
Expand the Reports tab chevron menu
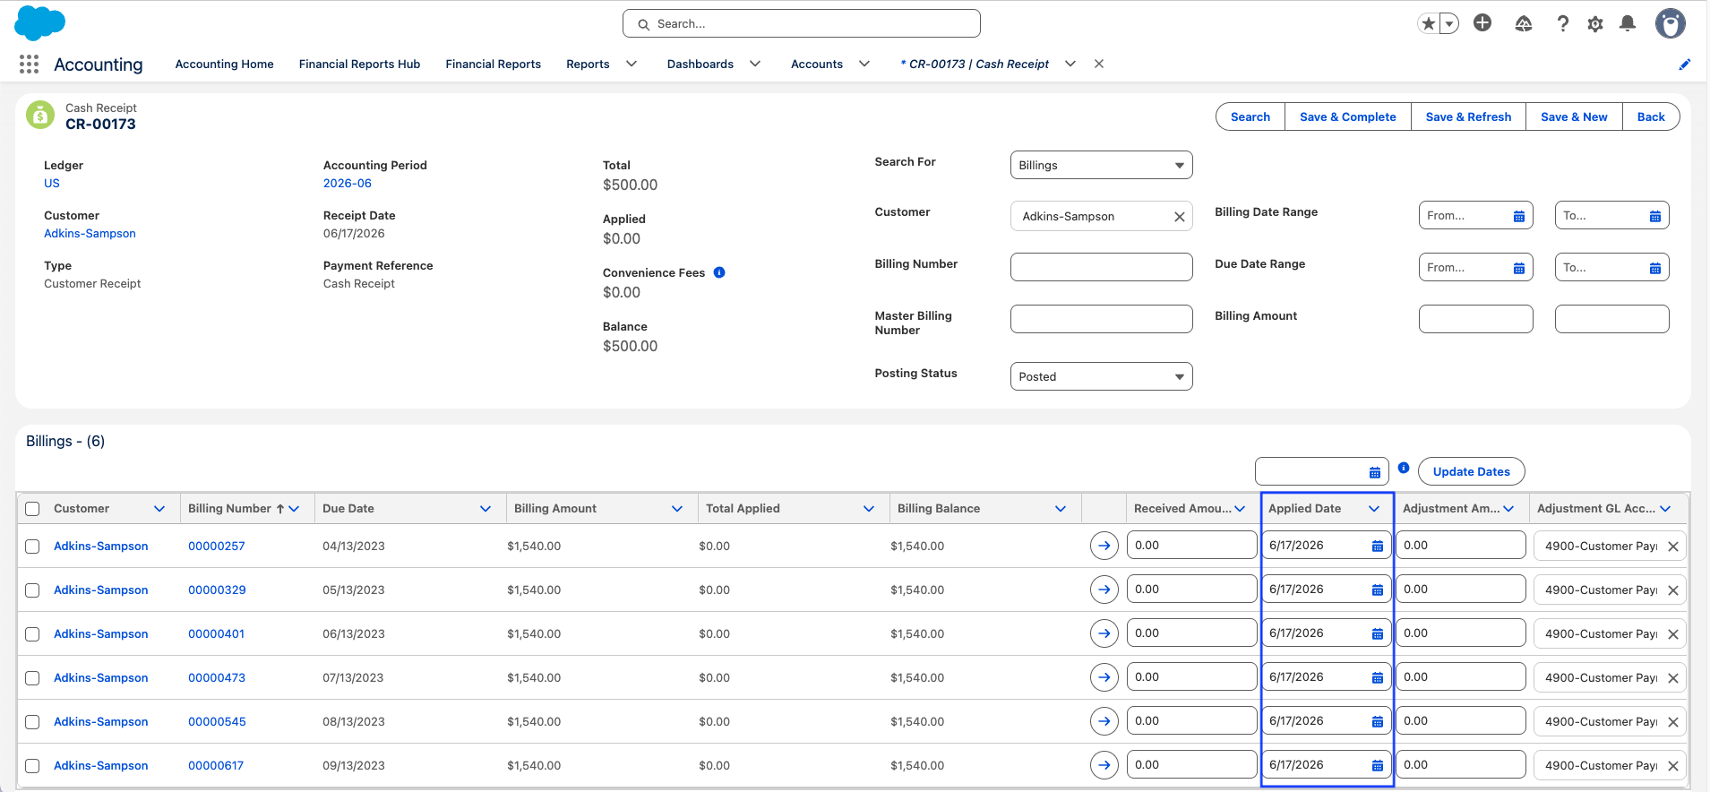click(x=632, y=64)
